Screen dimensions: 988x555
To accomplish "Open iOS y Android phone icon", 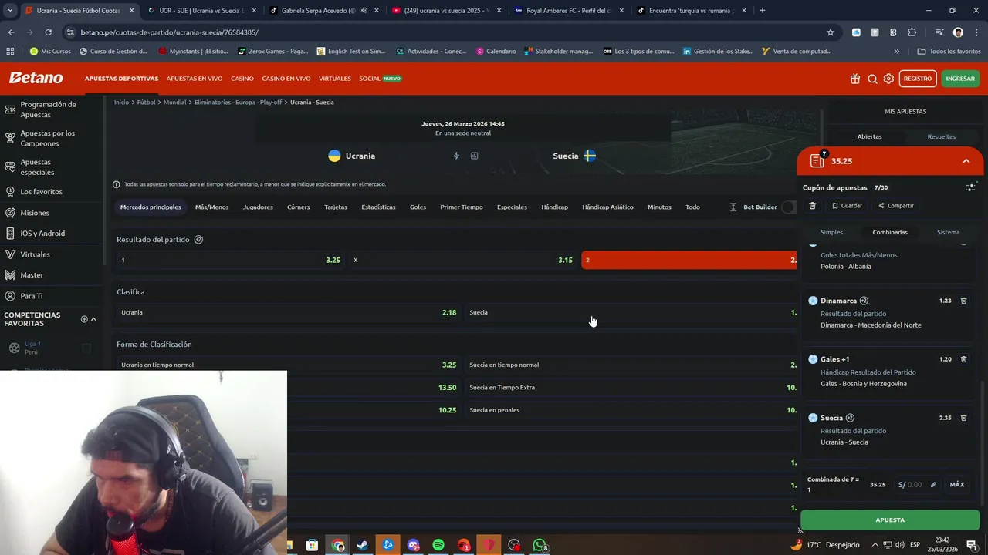I will pos(10,233).
